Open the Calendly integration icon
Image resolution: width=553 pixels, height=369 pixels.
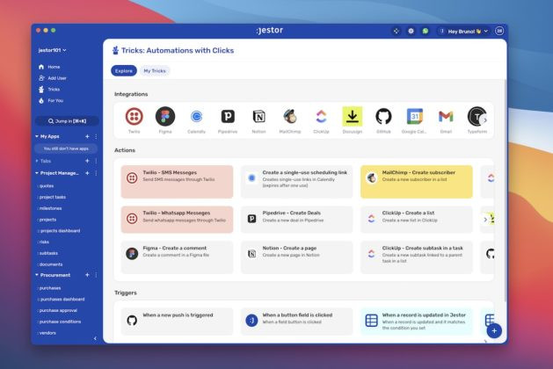coord(196,117)
